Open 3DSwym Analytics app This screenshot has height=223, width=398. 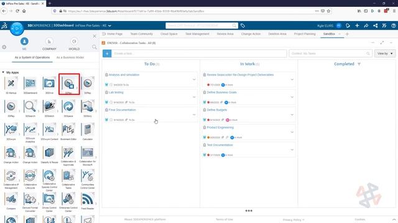[x=30, y=129]
